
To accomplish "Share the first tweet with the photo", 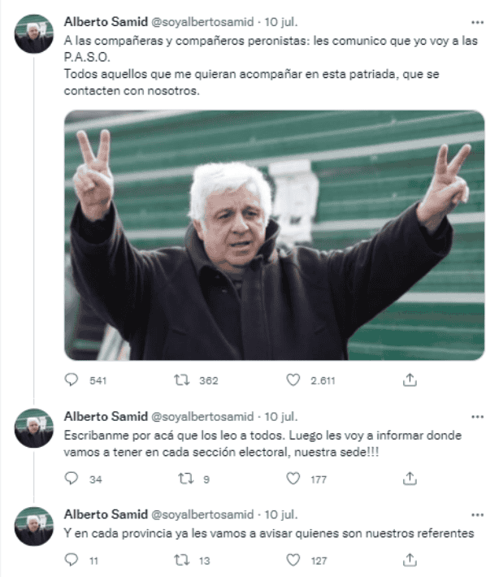I will click(410, 380).
